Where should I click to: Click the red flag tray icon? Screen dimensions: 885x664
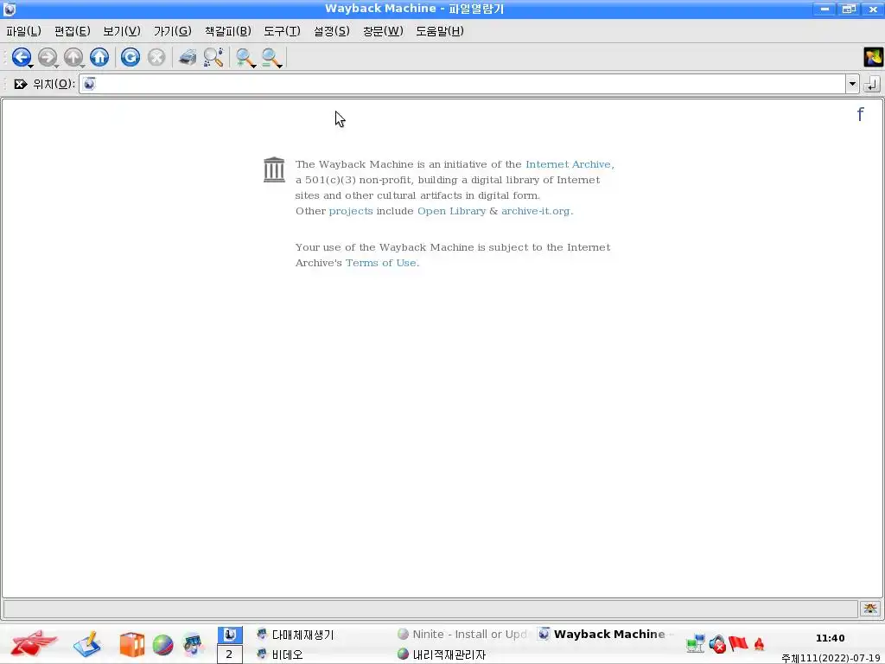click(x=738, y=643)
